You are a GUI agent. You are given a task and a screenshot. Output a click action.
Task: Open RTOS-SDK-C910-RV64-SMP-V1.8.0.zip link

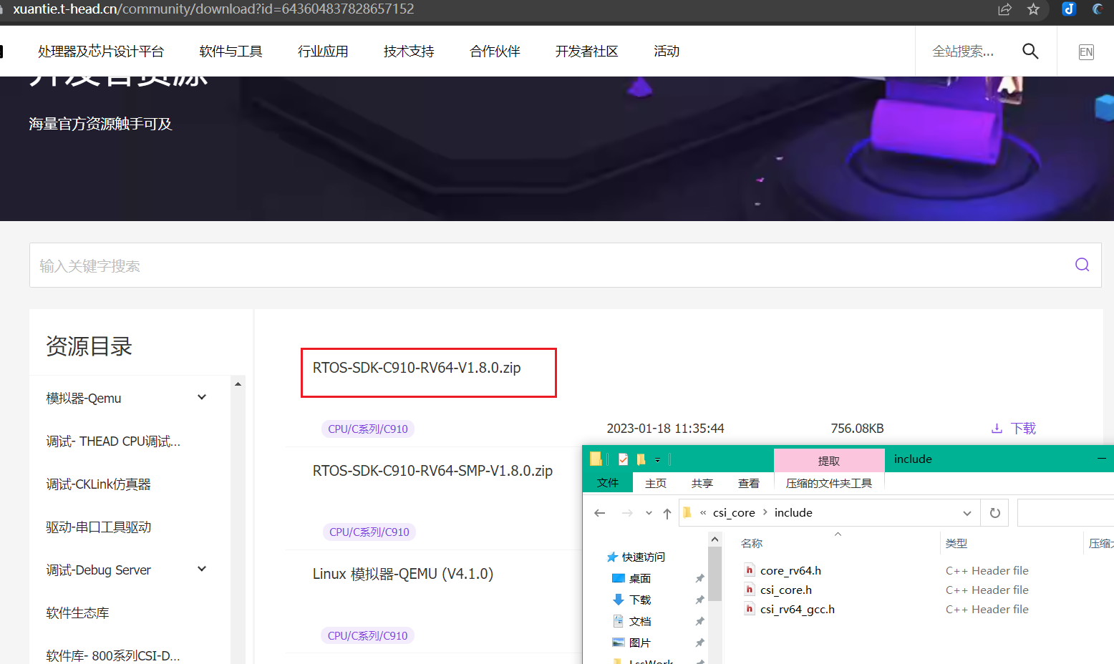[x=432, y=471]
